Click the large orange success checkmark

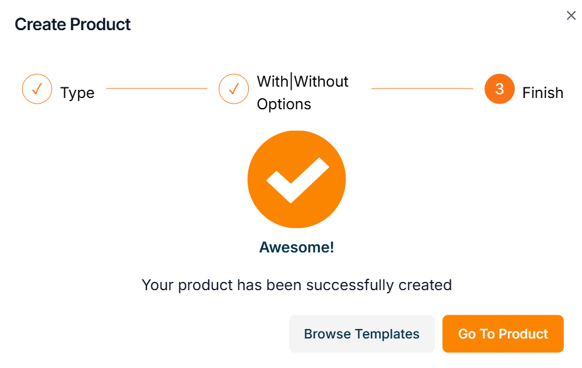tap(297, 179)
